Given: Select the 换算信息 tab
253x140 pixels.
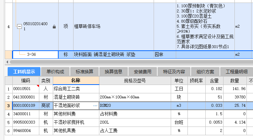Looking at the screenshot, I should pos(114,71).
